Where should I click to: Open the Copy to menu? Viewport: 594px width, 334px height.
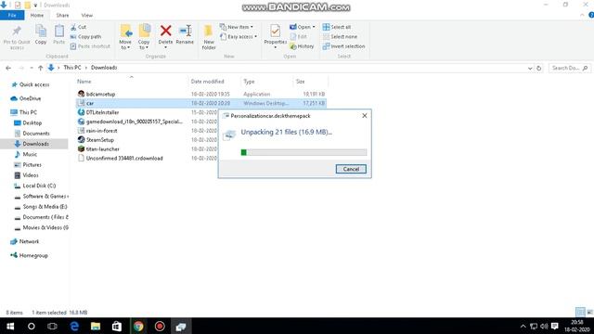(144, 37)
